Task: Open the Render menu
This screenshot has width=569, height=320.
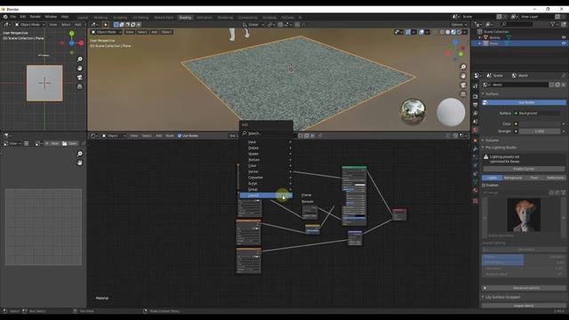Action: tap(36, 17)
